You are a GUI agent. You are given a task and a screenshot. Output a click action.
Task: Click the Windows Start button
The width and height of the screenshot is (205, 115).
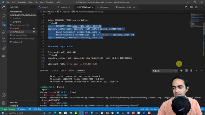point(3,113)
